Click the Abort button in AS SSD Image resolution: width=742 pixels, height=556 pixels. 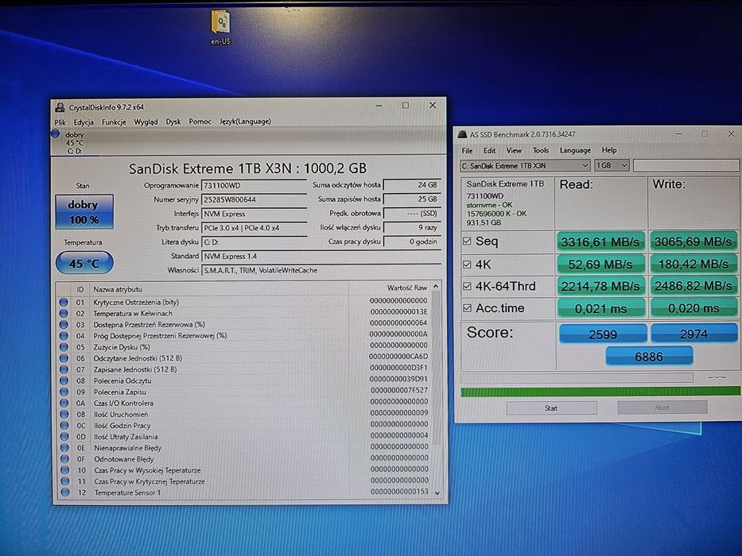click(662, 407)
